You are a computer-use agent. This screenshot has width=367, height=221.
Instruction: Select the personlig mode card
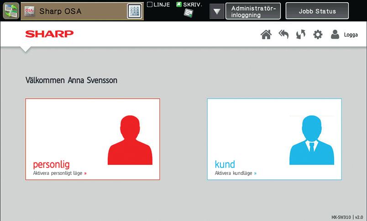pyautogui.click(x=93, y=139)
